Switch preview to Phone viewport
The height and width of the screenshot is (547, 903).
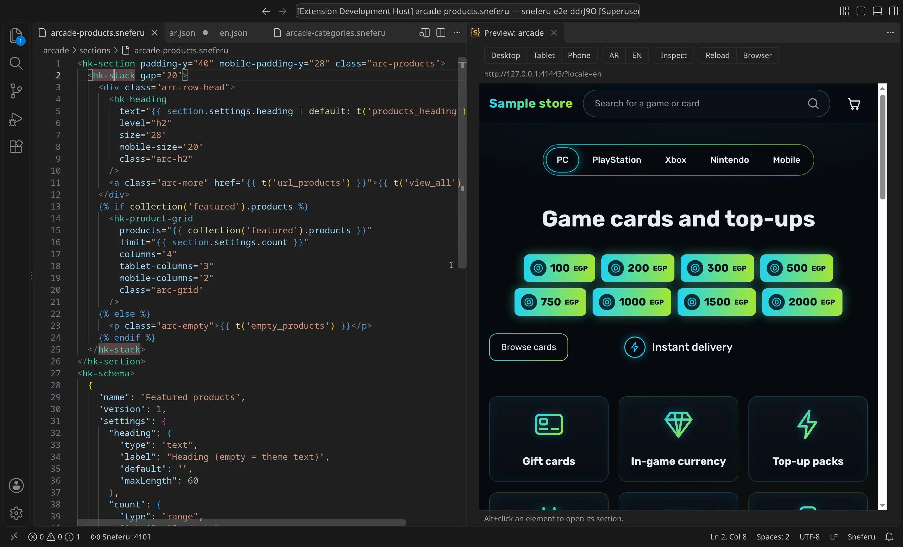tap(579, 56)
